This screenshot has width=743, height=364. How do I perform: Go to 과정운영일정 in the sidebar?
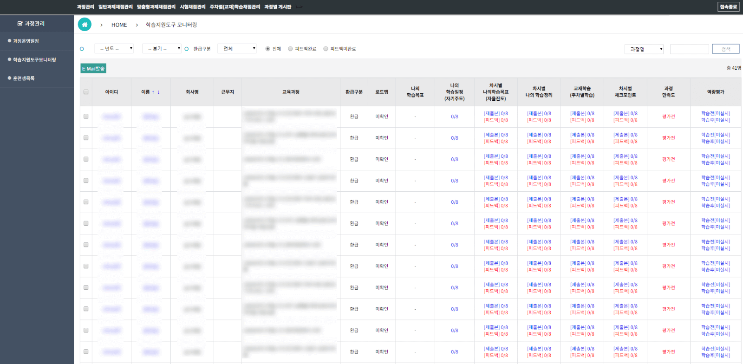(x=26, y=41)
